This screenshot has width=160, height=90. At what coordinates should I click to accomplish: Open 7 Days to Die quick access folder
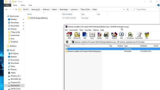click(15, 32)
